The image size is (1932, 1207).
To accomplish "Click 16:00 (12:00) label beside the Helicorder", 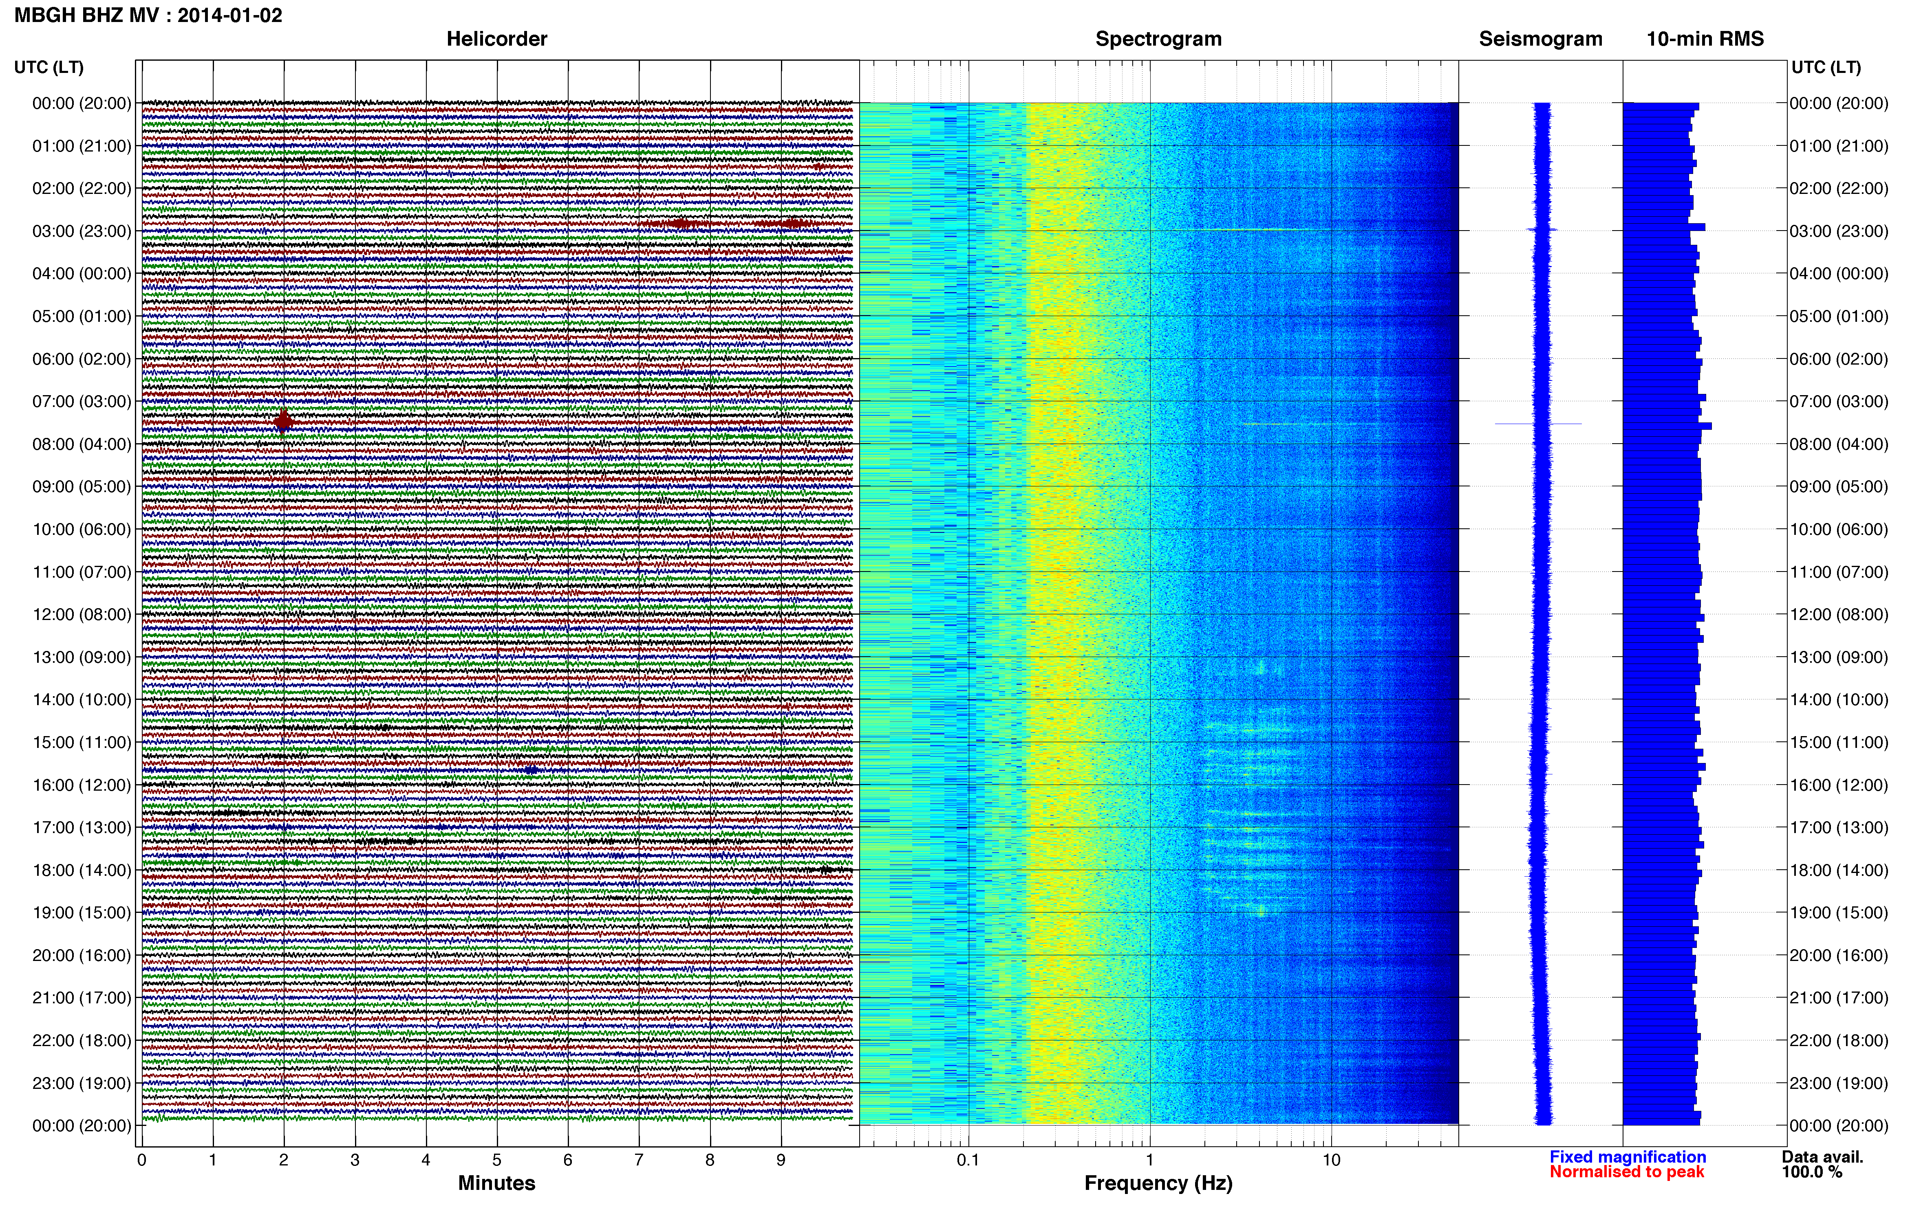I will click(82, 785).
